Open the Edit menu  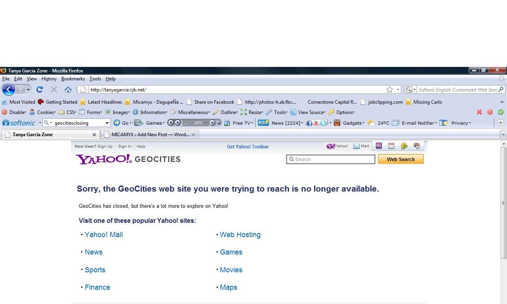[x=18, y=79]
